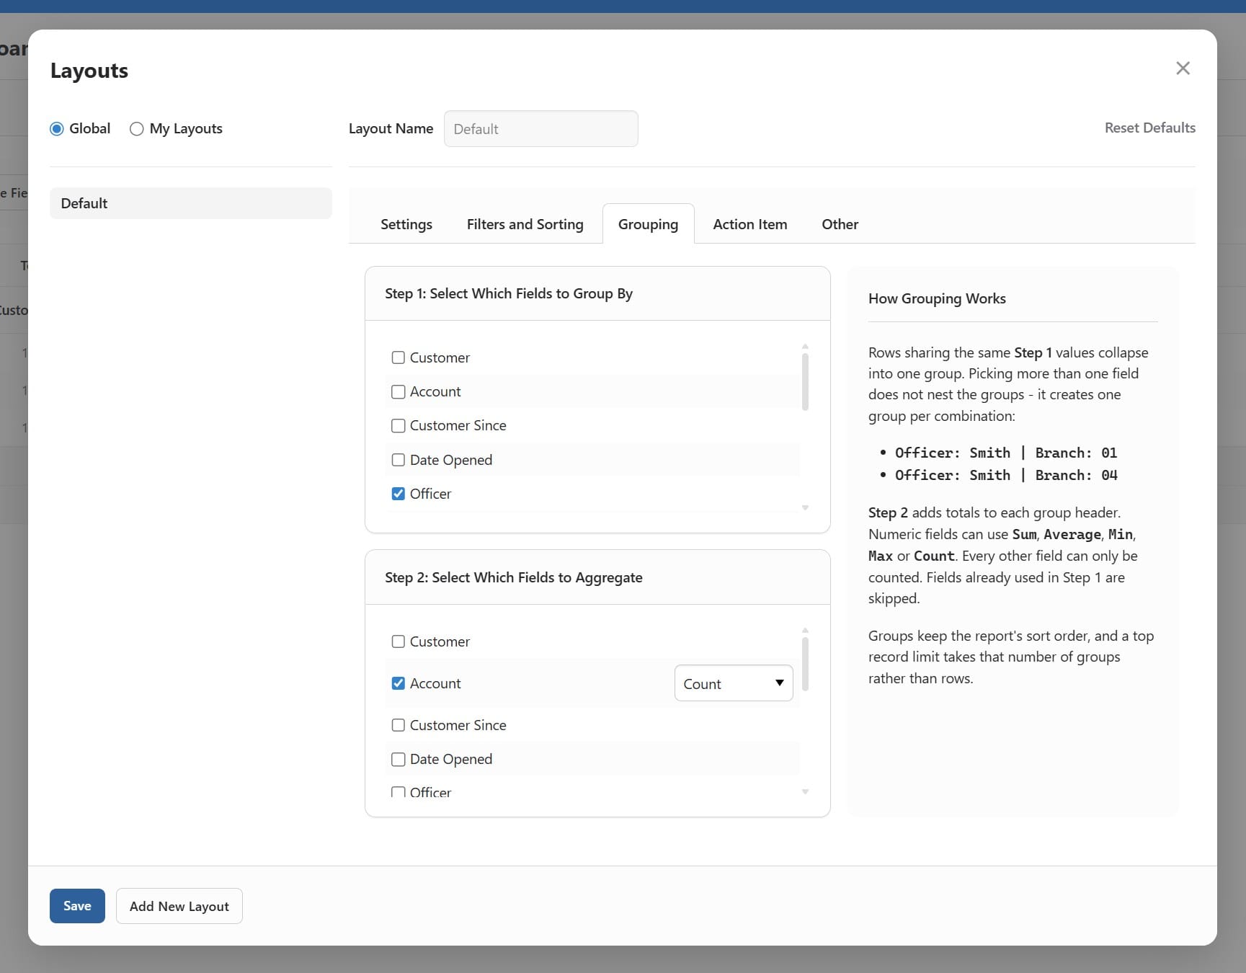This screenshot has height=973, width=1246.
Task: Go to the Action Item tab
Action: [x=749, y=224]
